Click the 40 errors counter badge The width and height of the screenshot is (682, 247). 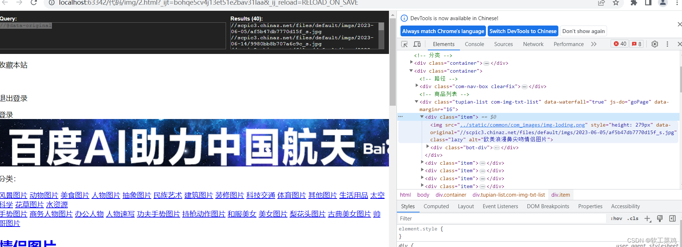pos(620,44)
